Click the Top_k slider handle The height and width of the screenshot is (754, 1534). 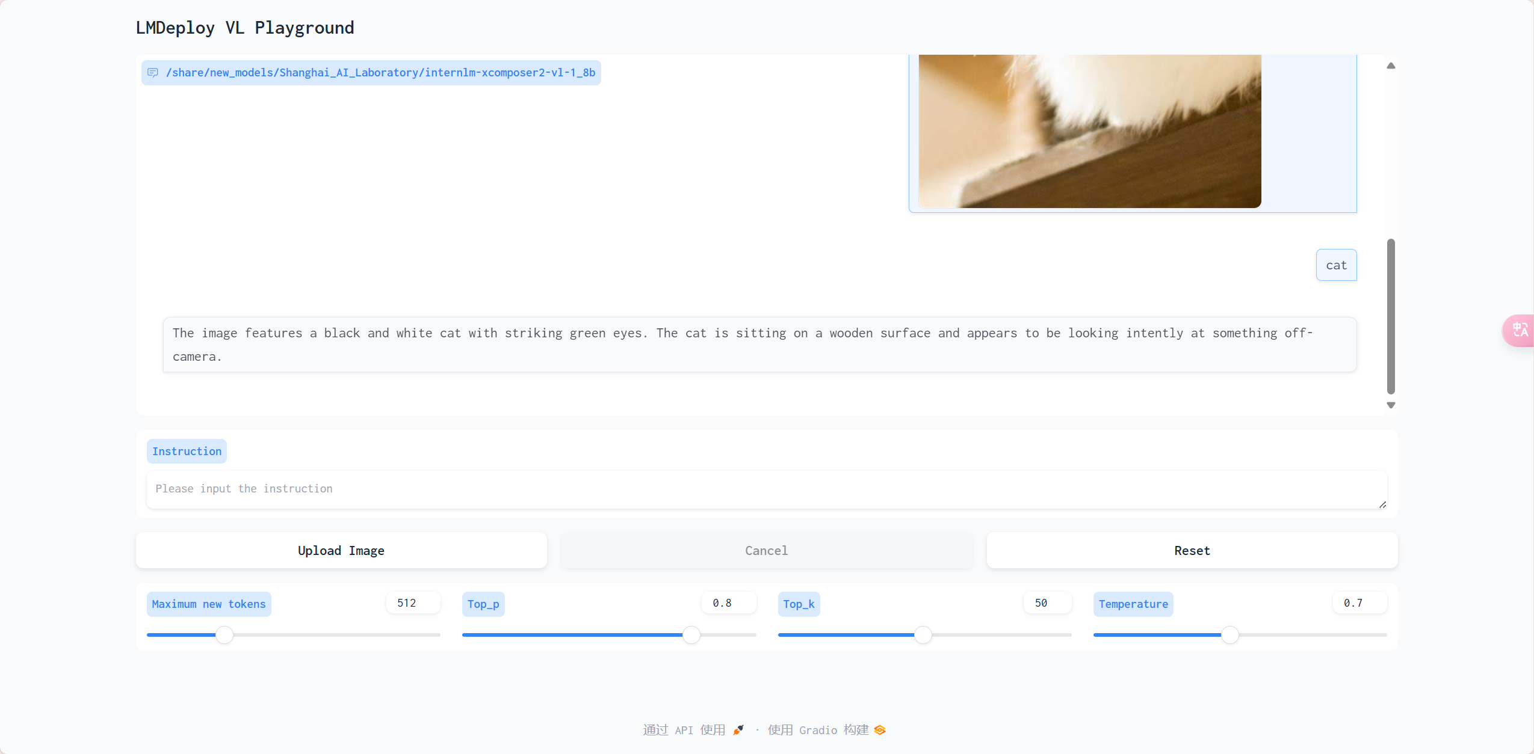923,635
